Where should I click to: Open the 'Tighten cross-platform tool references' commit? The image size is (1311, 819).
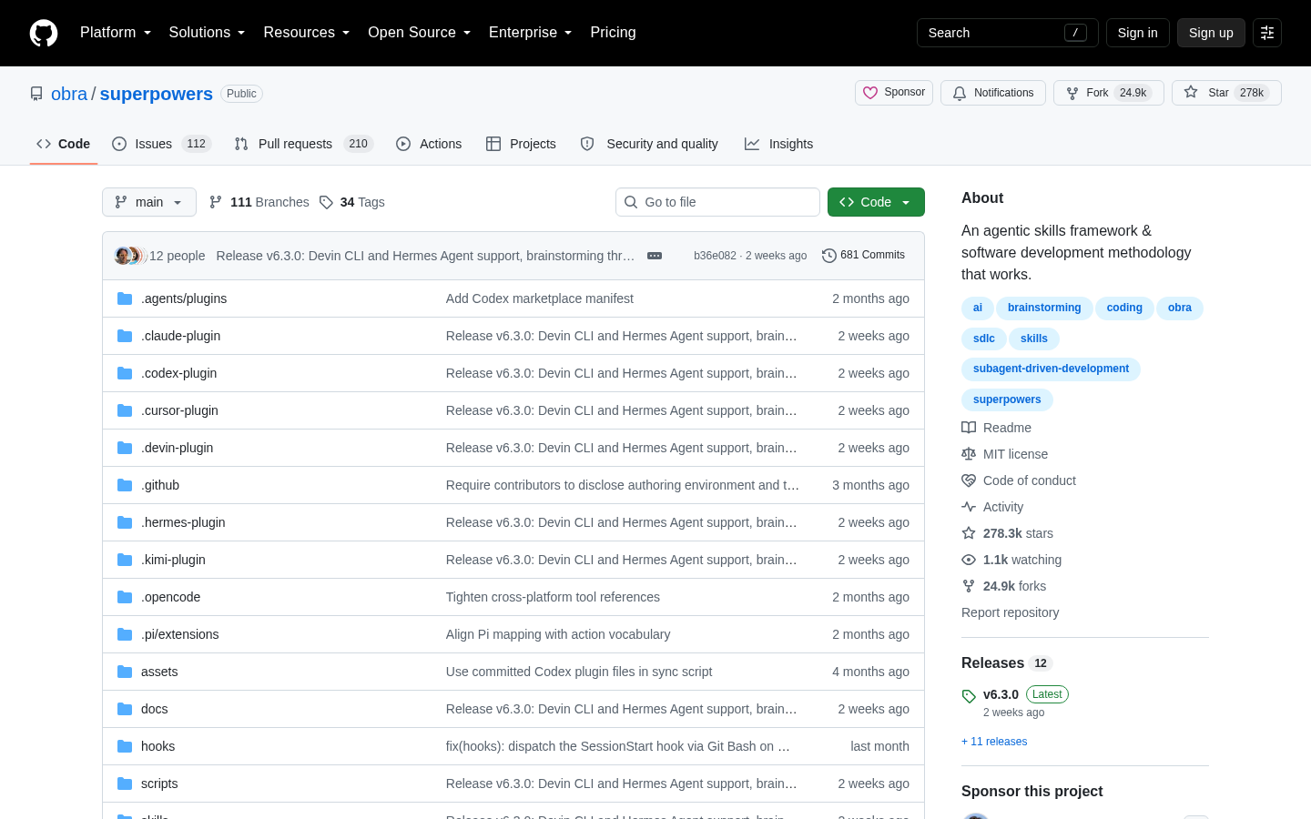[x=553, y=597]
